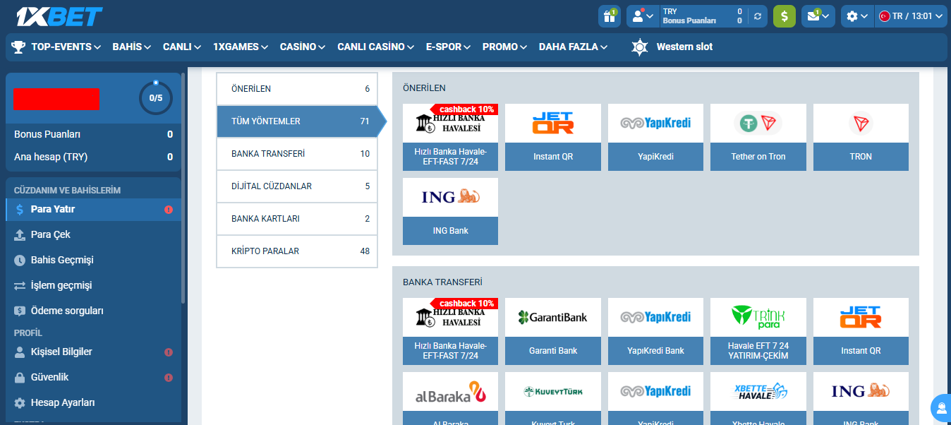Open Güvenlik in sidebar
The width and height of the screenshot is (951, 425).
pyautogui.click(x=93, y=377)
